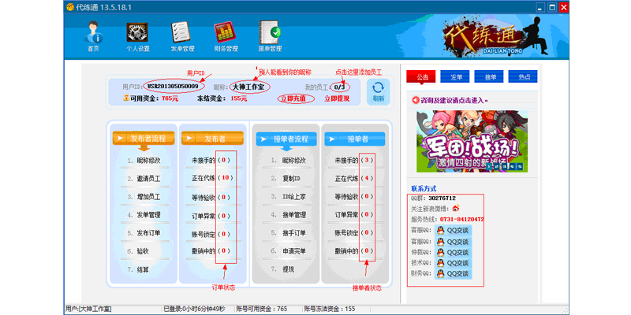This screenshot has height=315, width=631.
Task: Click step 2 复制ID
Action: tap(292, 179)
